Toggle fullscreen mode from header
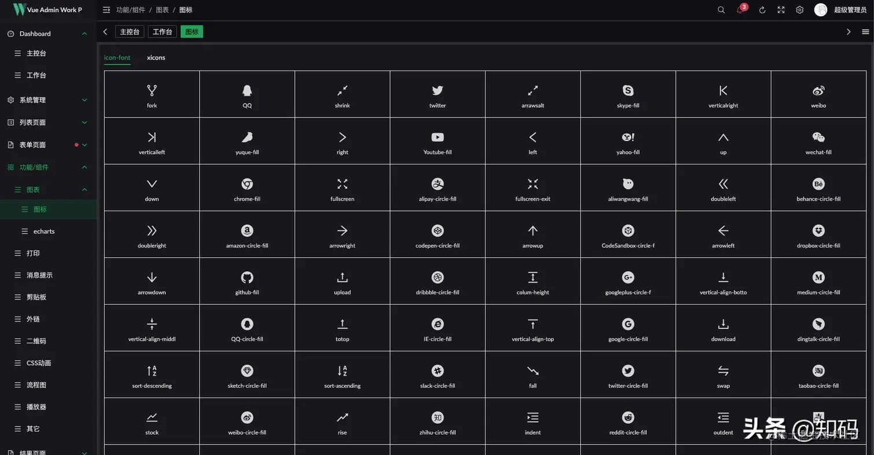The height and width of the screenshot is (455, 874). point(781,10)
